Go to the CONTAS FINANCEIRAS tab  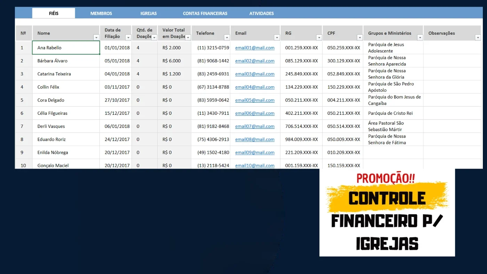click(205, 13)
